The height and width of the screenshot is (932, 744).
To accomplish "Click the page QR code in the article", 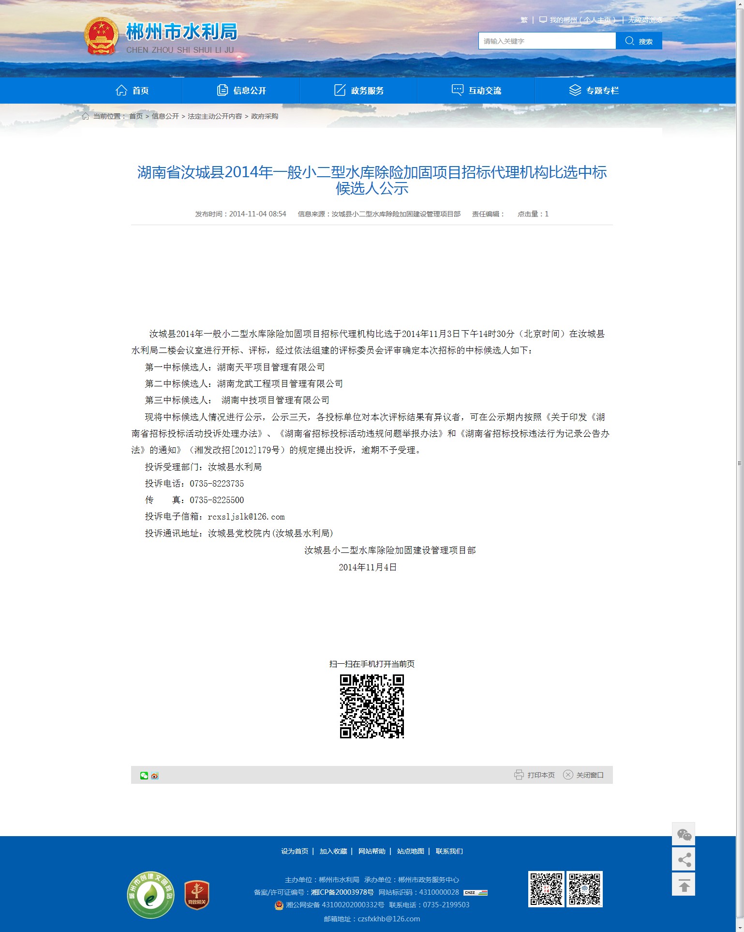I will [x=372, y=706].
